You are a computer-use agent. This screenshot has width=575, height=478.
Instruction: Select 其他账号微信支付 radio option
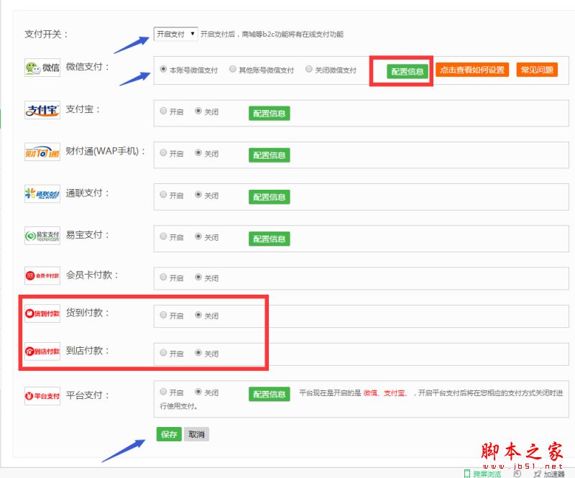[x=232, y=69]
